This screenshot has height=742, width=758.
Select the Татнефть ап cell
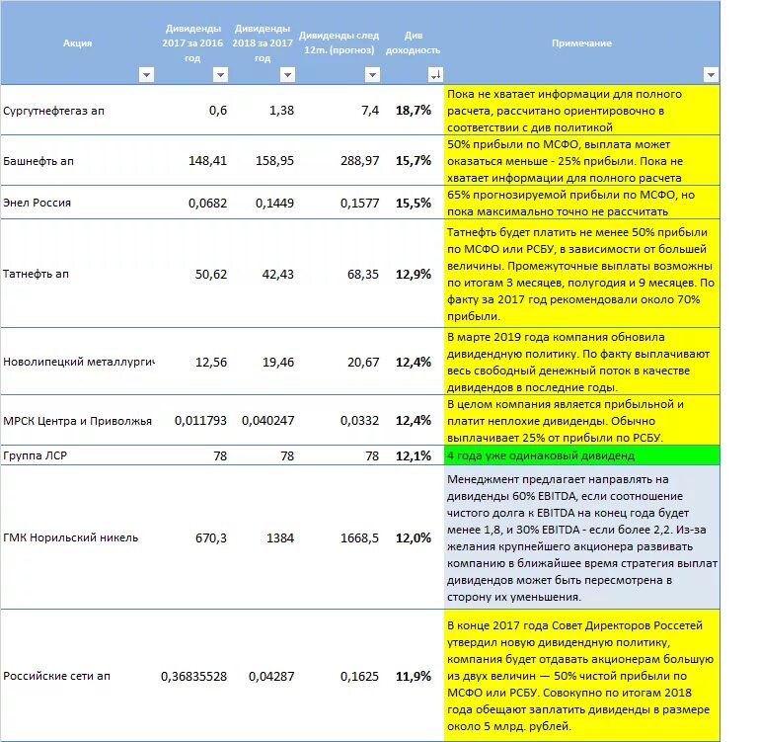(78, 274)
